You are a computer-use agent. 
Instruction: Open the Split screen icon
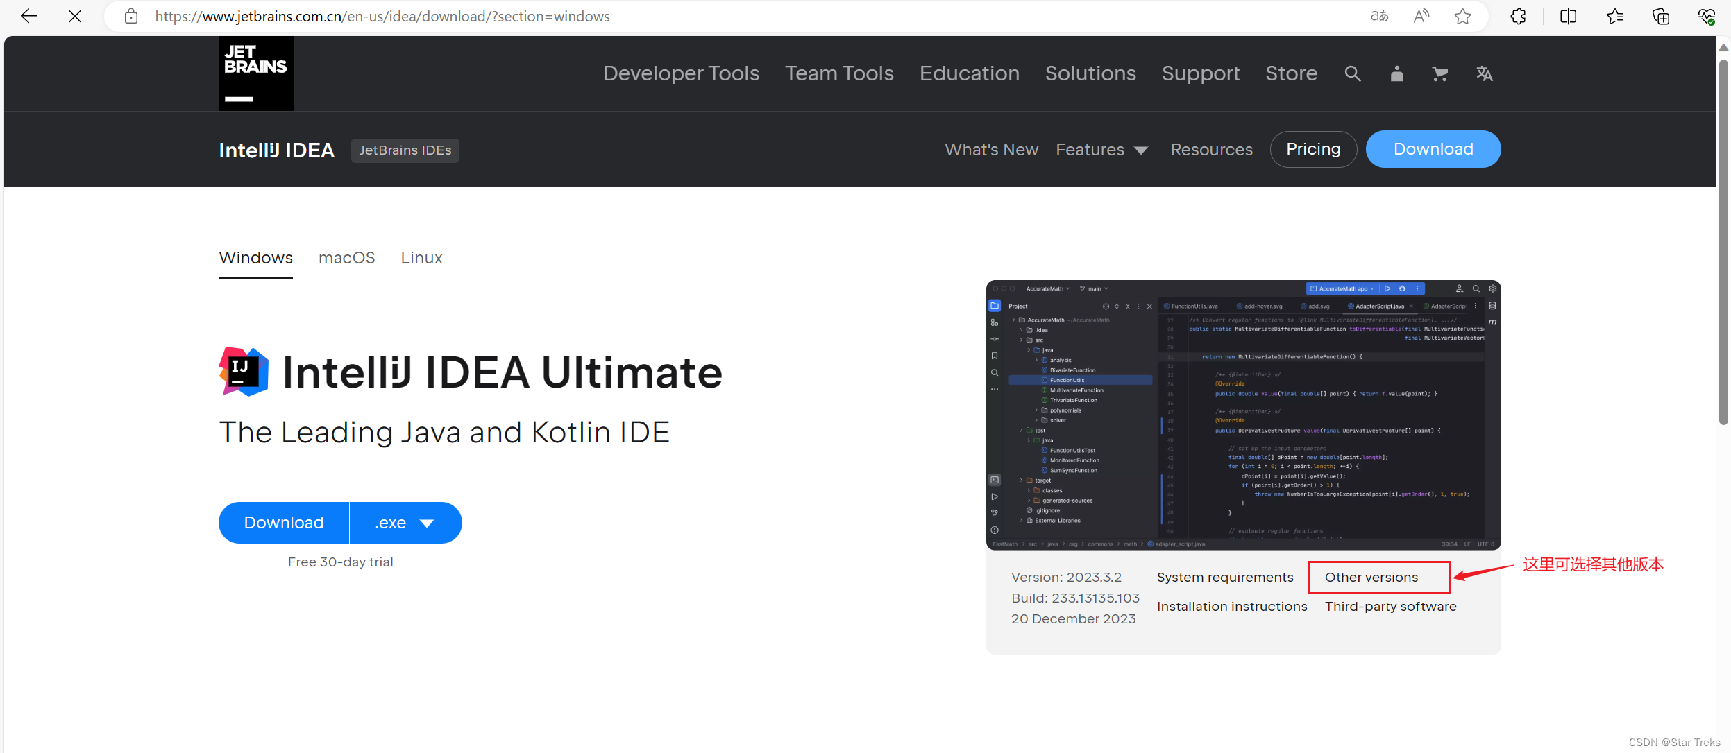[1568, 16]
